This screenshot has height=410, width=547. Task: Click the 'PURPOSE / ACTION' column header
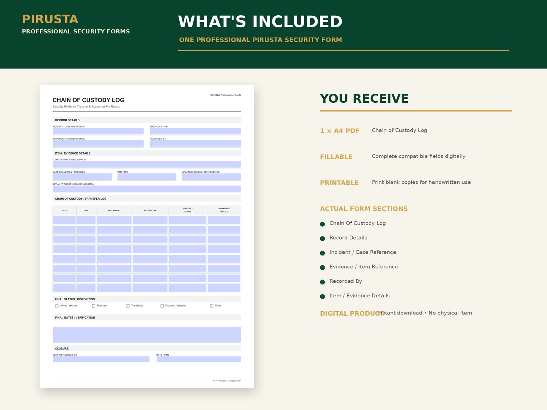tap(188, 210)
